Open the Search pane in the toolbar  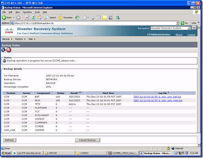point(50,17)
